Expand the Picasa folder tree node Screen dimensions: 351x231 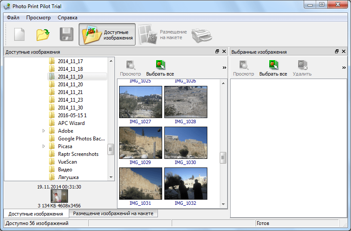click(44, 146)
